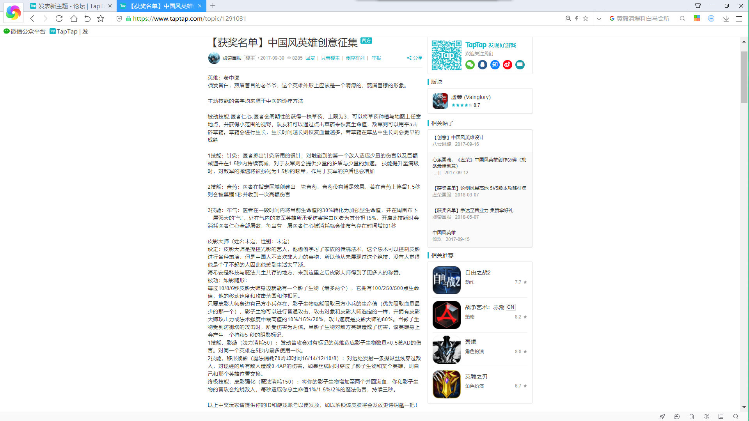This screenshot has width=749, height=421.
Task: Open related post 心系国魂，《虚荣》中国风英雄创作
Action: (x=479, y=163)
